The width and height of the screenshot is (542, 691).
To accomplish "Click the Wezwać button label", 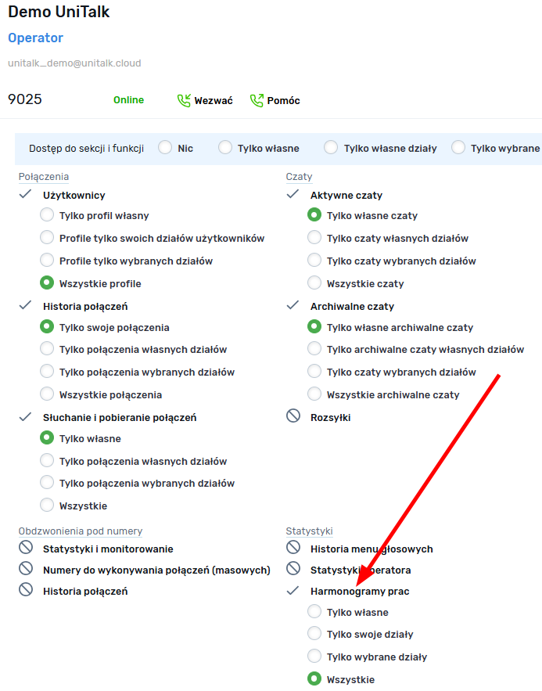I will pos(214,101).
